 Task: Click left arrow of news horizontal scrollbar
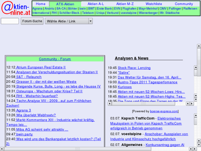[x=109, y=104]
